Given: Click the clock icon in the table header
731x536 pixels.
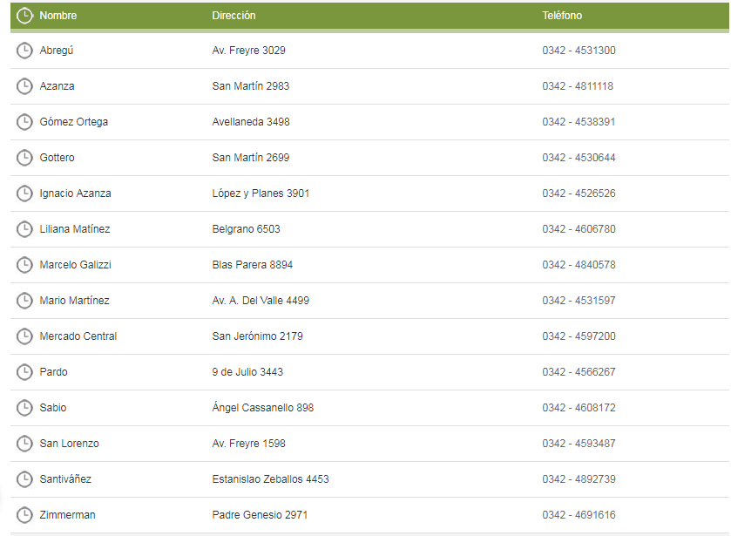Looking at the screenshot, I should coord(24,16).
